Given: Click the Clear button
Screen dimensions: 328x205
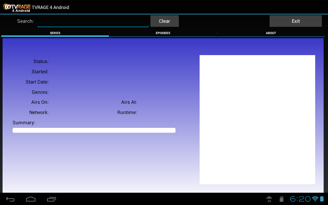Looking at the screenshot, I should coord(164,21).
